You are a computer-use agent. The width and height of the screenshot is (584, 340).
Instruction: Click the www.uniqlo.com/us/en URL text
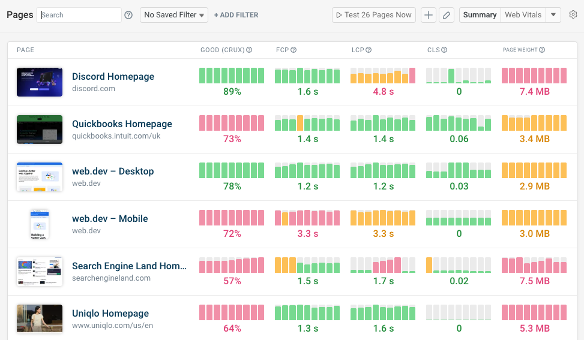(112, 325)
